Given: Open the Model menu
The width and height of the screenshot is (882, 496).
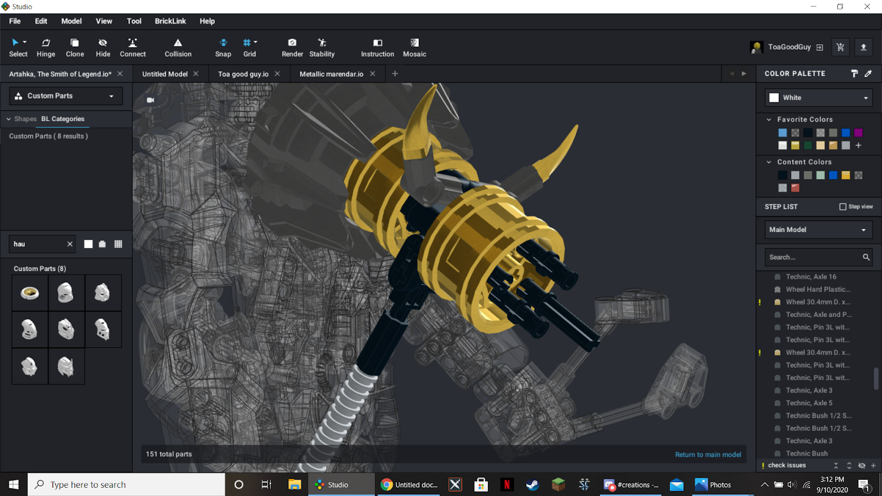Looking at the screenshot, I should (x=71, y=21).
